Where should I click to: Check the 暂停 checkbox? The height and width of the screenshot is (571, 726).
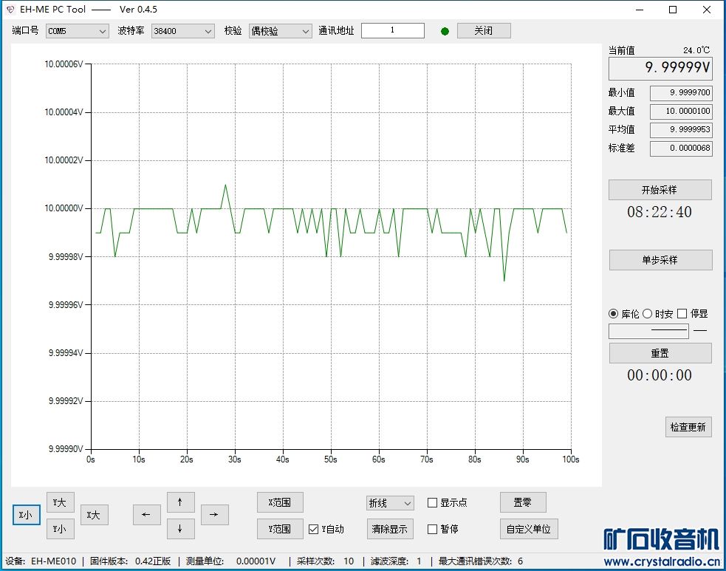tap(433, 529)
